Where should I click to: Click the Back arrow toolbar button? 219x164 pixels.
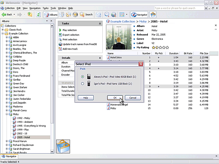7,15
